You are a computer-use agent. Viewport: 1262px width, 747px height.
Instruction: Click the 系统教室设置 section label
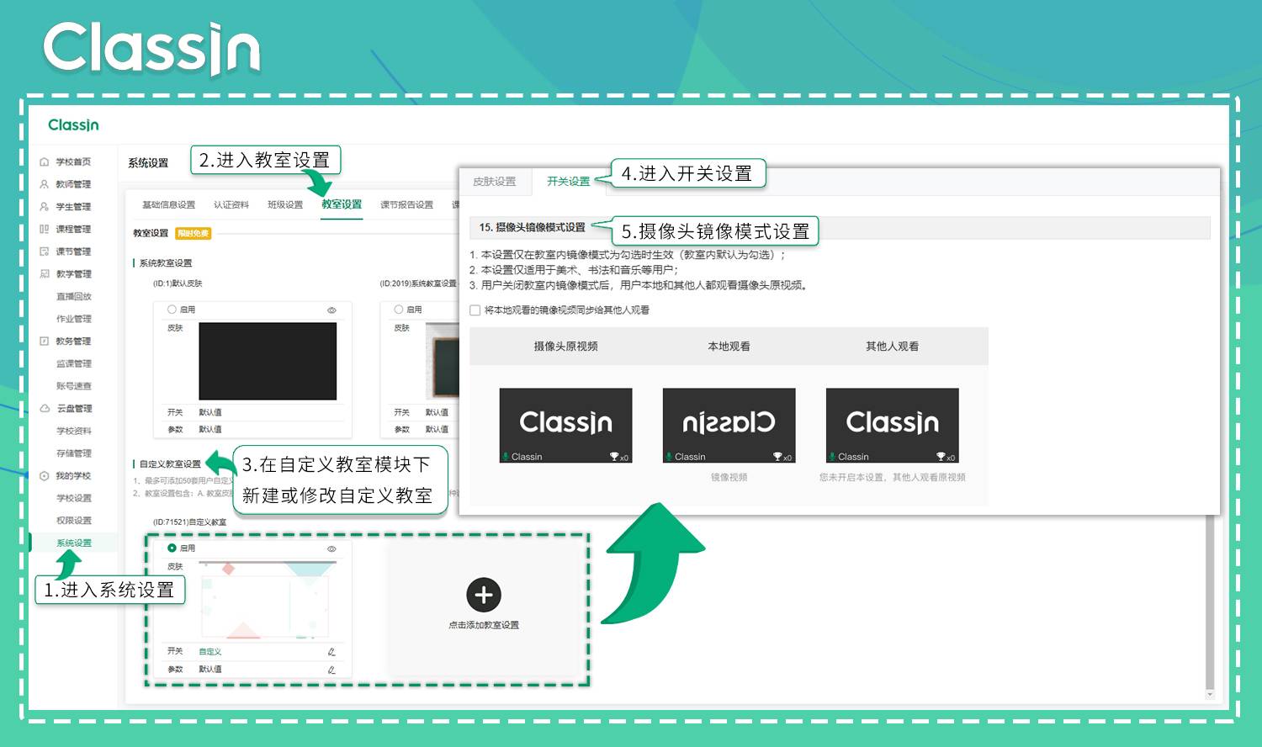pos(165,263)
